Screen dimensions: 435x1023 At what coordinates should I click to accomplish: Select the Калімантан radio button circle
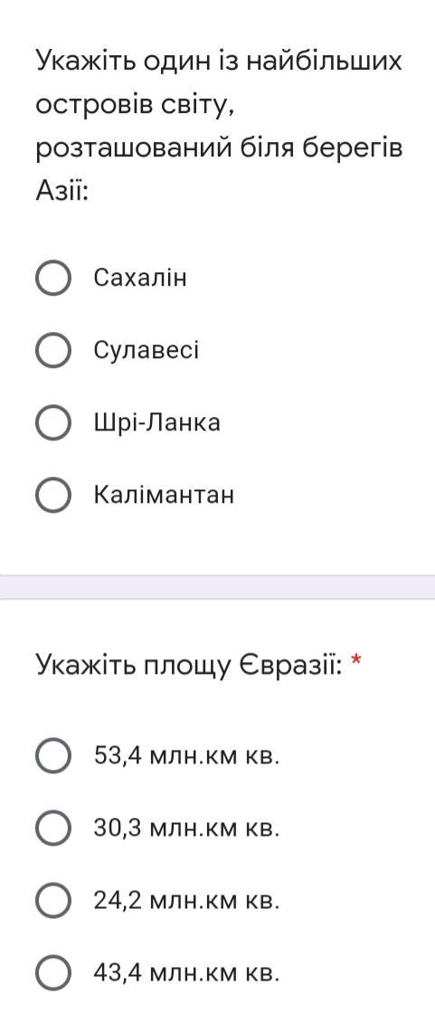coord(52,496)
